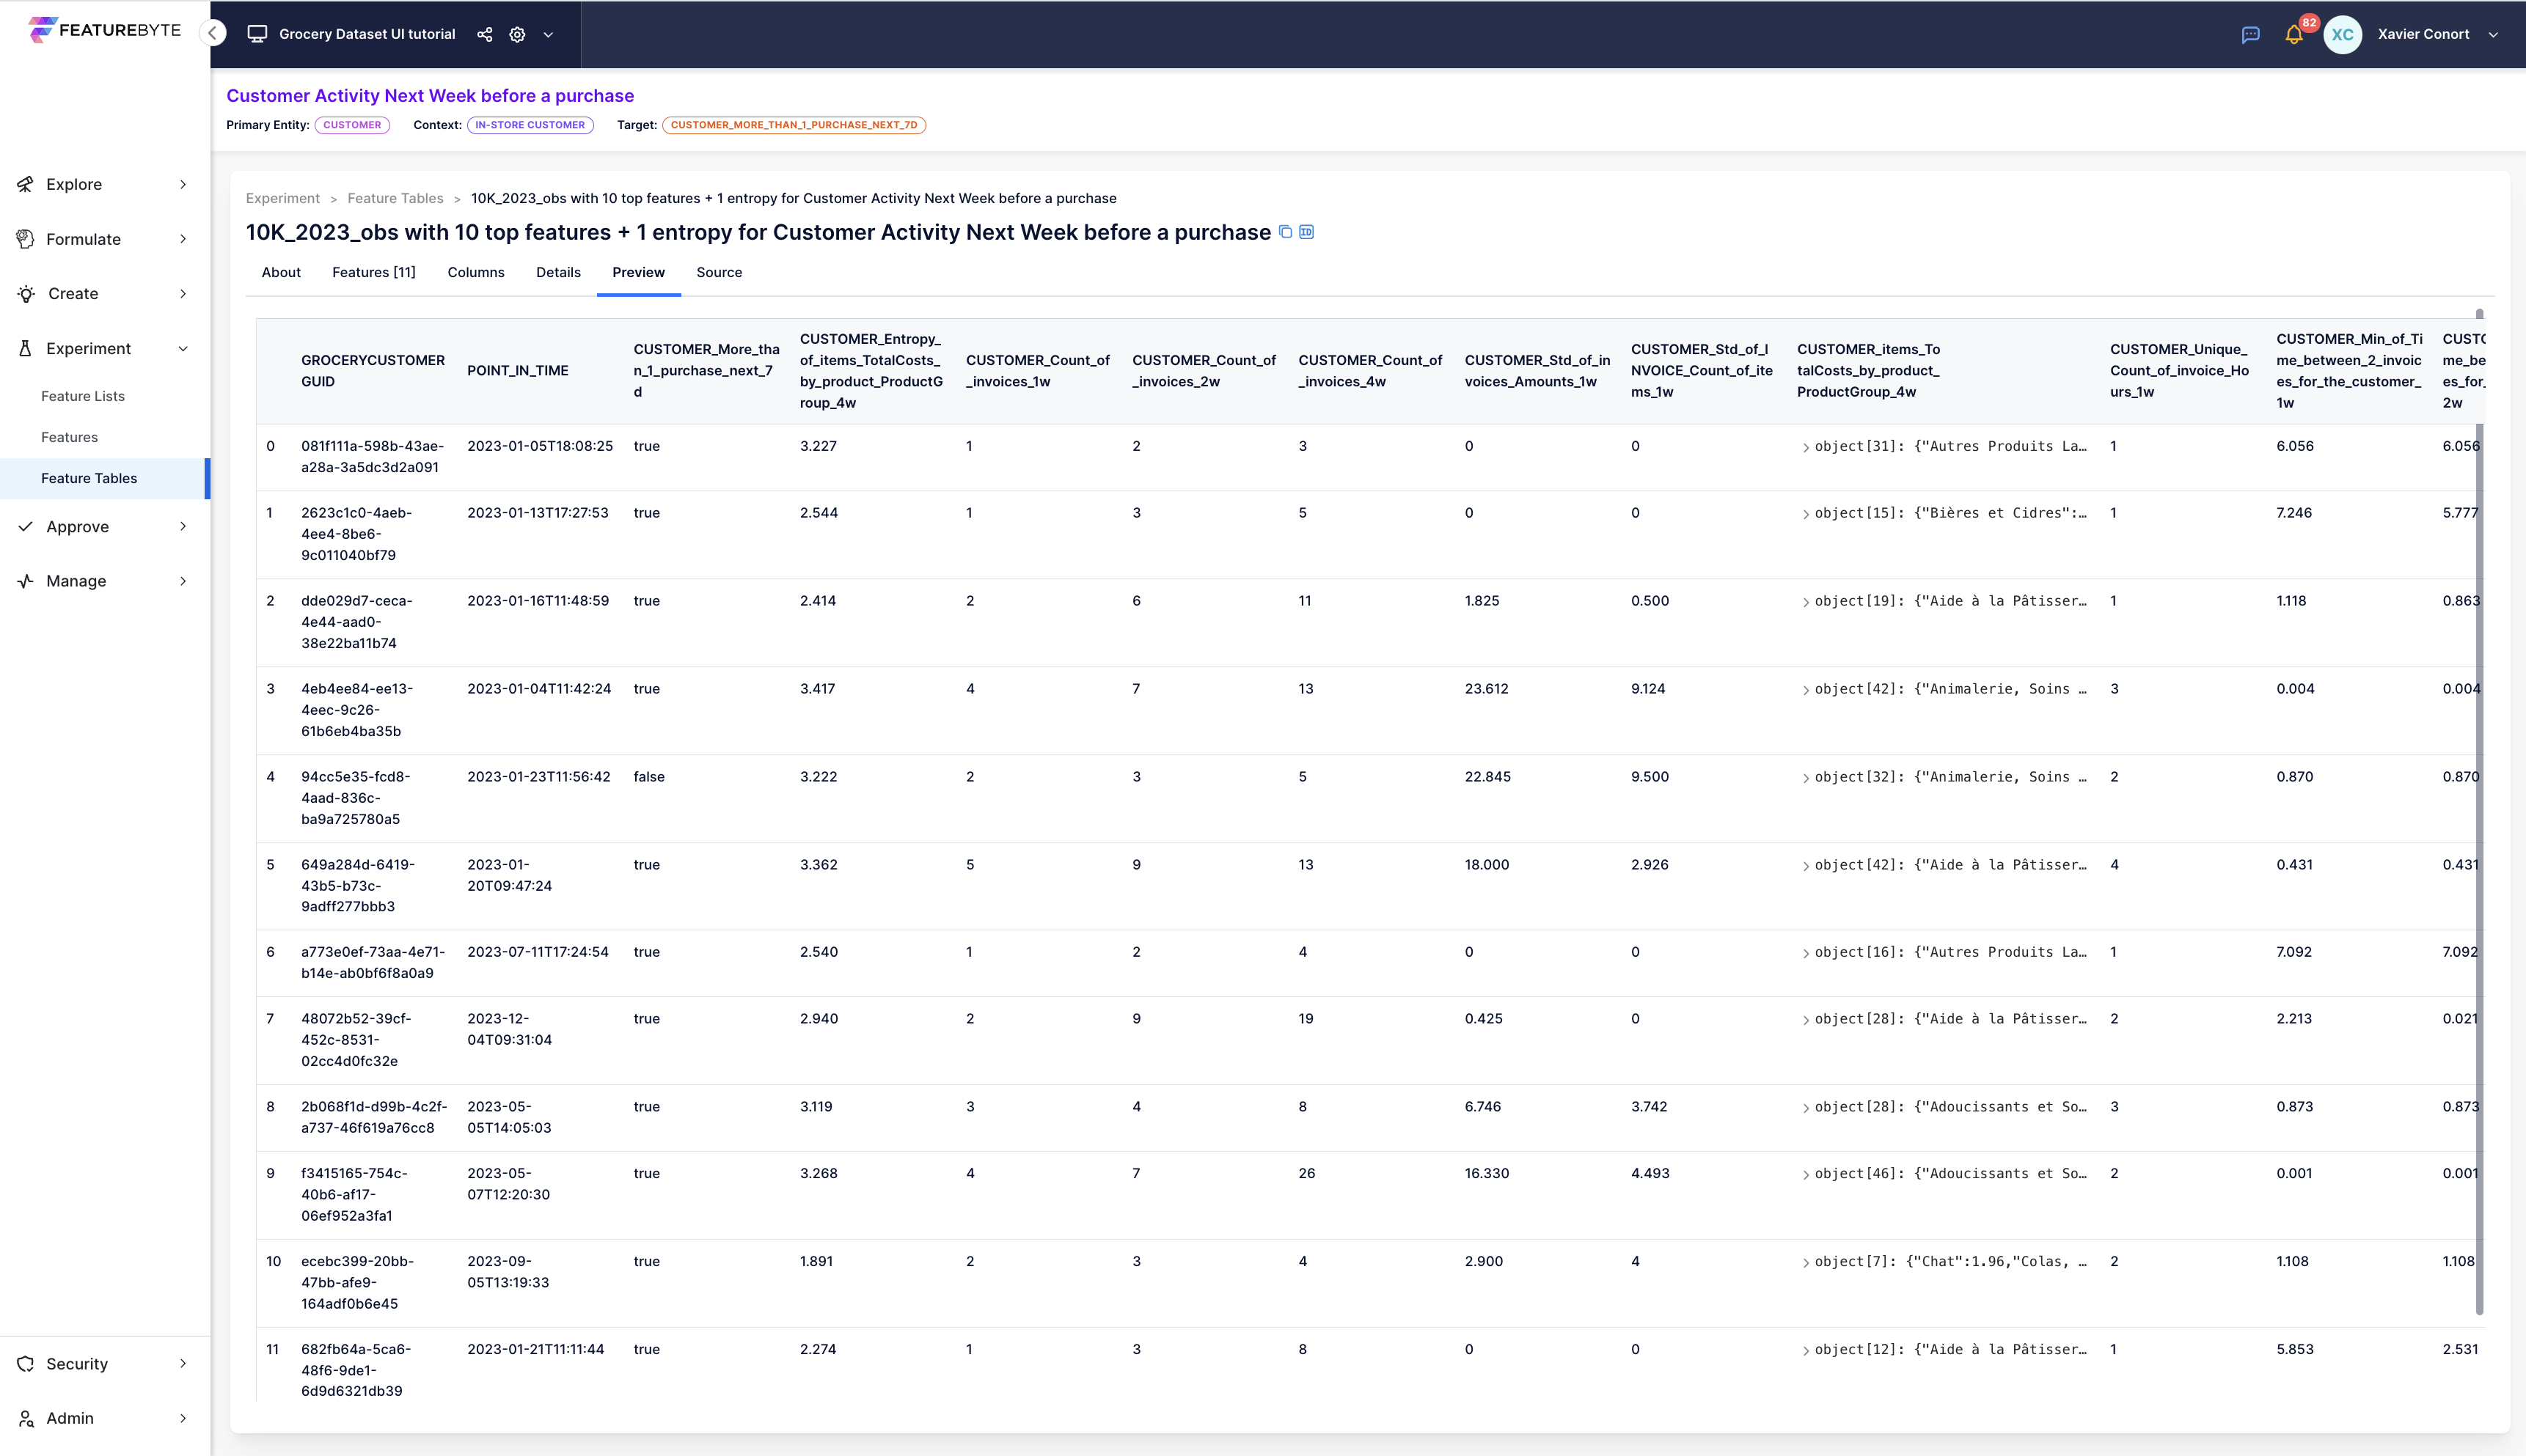The height and width of the screenshot is (1456, 2526).
Task: Switch to the Features [11] tab
Action: click(x=374, y=272)
